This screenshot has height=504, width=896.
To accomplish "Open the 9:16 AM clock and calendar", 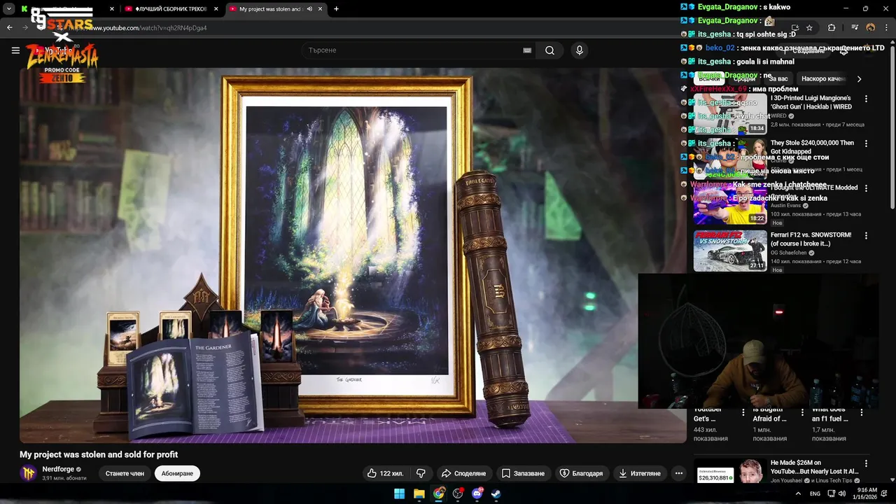I will coord(867,493).
